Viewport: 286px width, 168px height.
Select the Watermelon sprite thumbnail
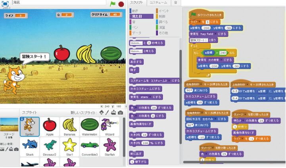tap(89, 127)
